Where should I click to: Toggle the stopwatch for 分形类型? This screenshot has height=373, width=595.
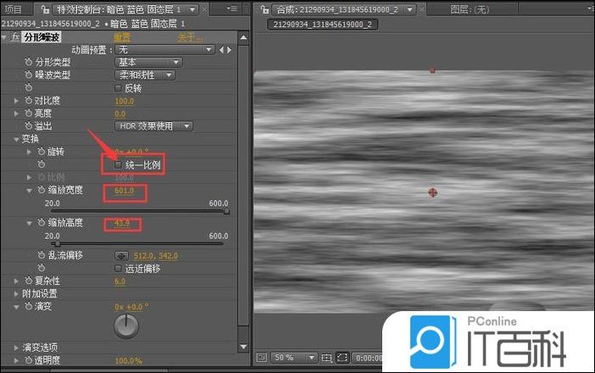[29, 62]
